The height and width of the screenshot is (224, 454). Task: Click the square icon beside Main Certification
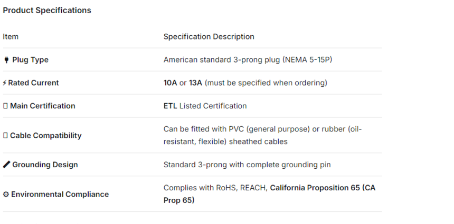[5, 106]
